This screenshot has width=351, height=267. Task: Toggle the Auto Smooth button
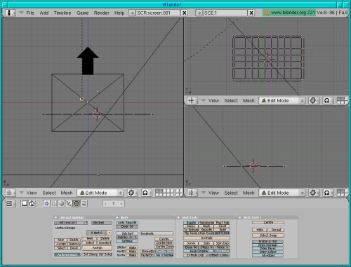click(127, 223)
